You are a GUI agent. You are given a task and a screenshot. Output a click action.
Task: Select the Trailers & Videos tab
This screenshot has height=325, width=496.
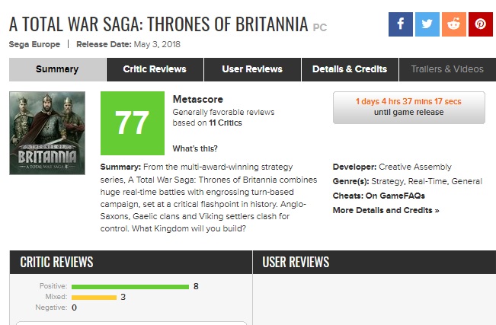[447, 69]
